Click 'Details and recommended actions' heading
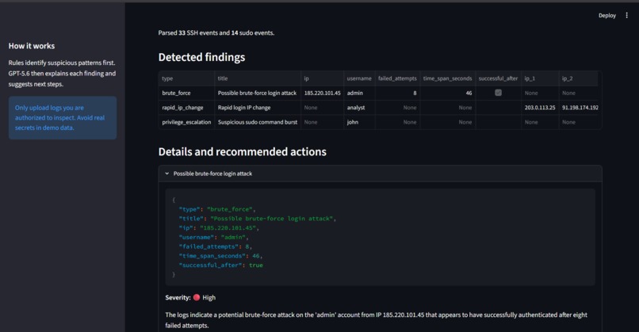 point(242,151)
